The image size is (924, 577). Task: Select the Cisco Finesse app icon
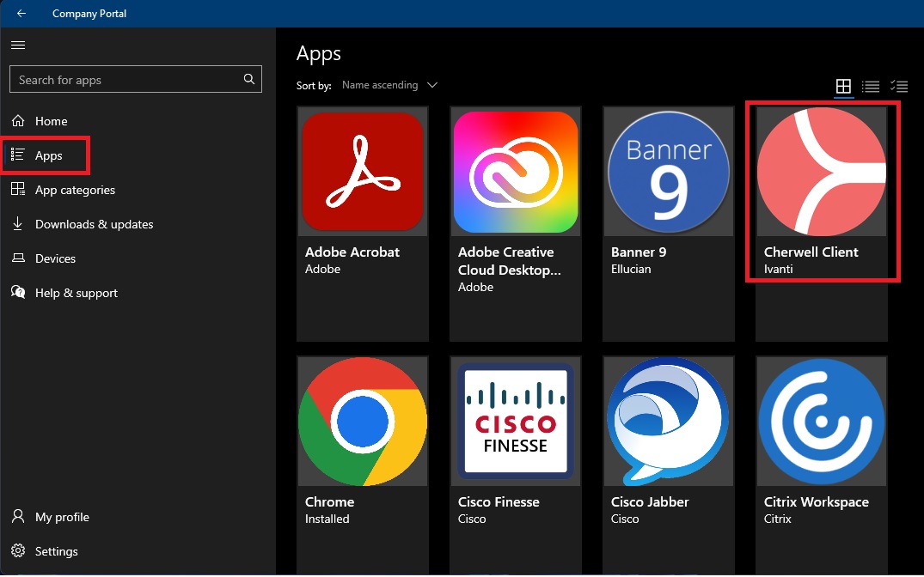[515, 422]
